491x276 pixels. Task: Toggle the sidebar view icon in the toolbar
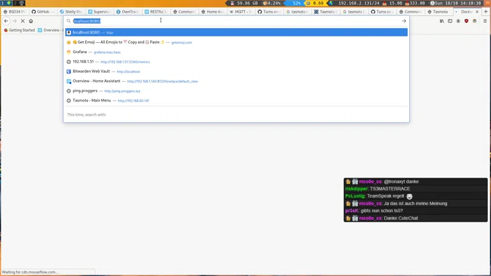(x=450, y=21)
